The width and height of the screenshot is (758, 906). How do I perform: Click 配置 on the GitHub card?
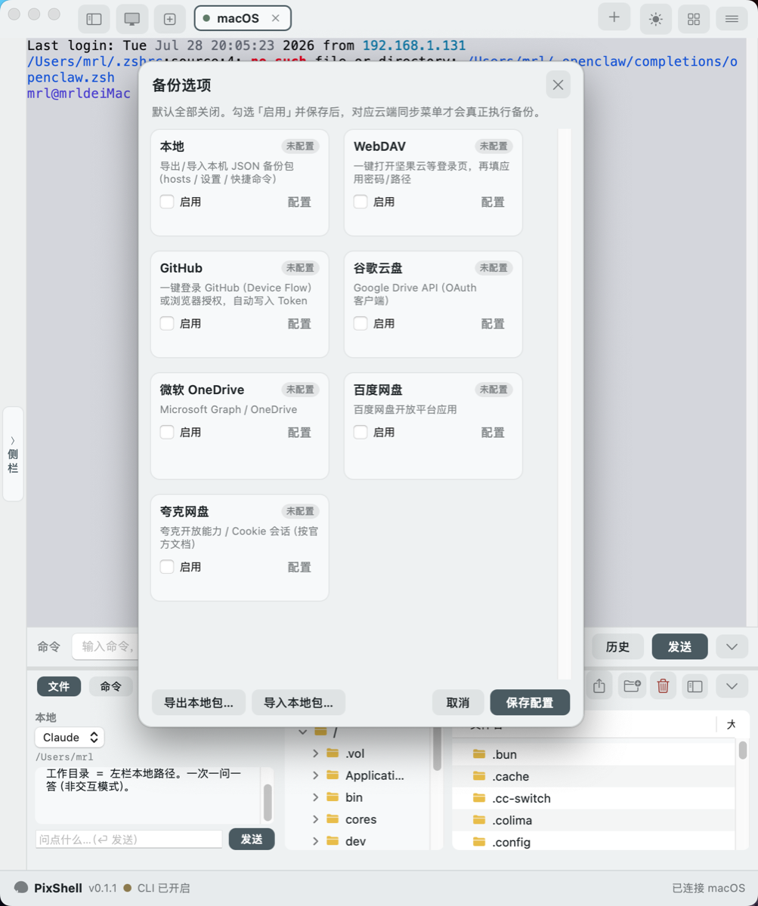[299, 323]
